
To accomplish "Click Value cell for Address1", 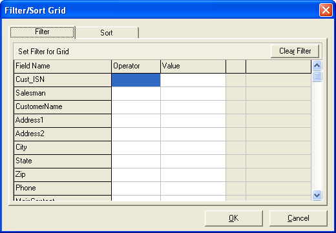I will coord(193,121).
